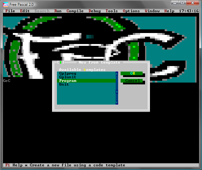This screenshot has height=170, width=202.
Task: Cancel the New from template dialog
Action: point(132,81)
